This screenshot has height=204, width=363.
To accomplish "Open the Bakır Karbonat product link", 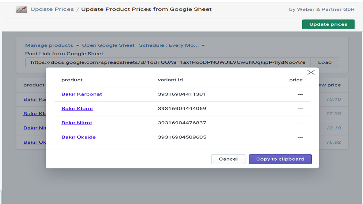I will coord(82,94).
